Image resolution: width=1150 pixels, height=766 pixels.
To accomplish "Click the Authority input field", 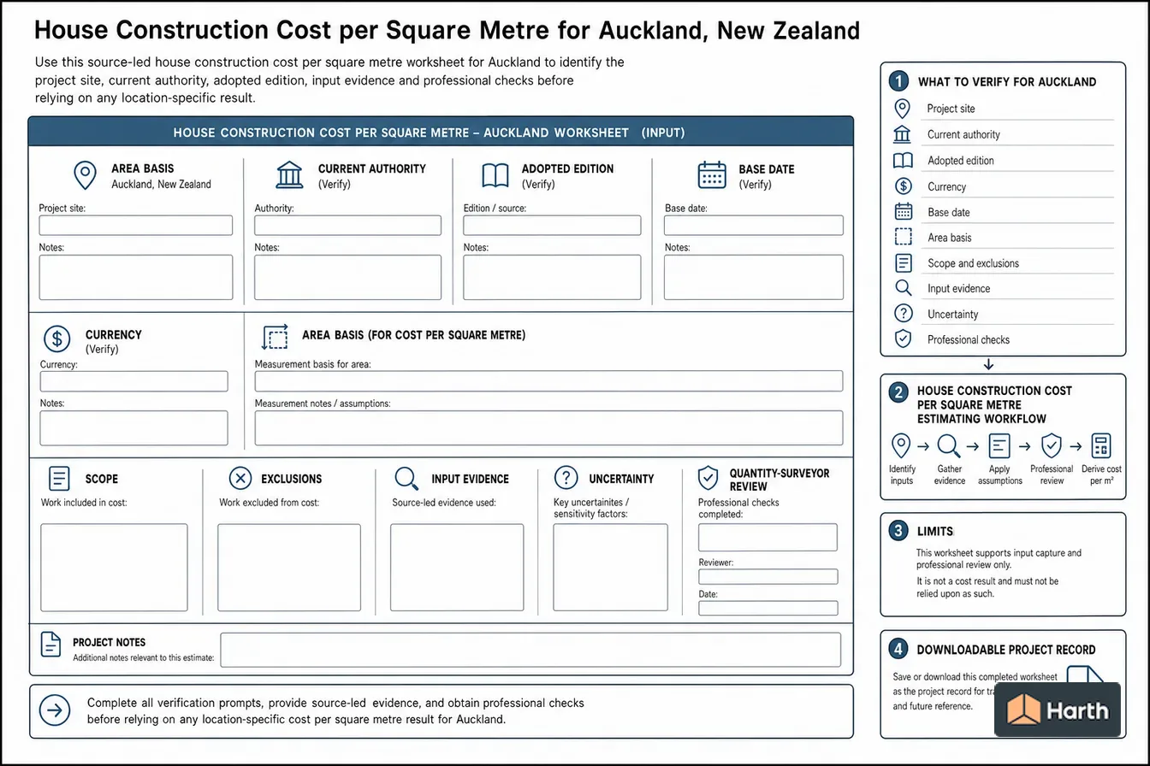I will point(348,225).
